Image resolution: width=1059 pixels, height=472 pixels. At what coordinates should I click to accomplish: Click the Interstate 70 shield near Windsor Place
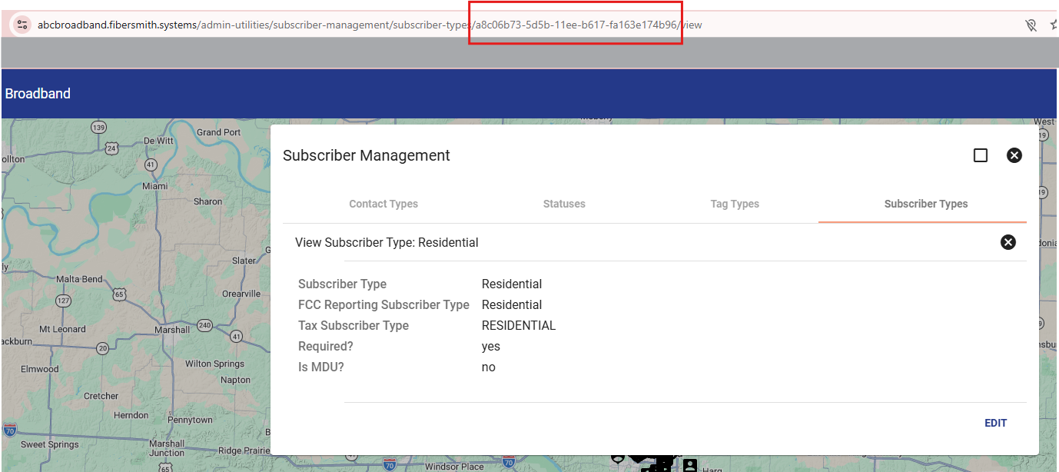pyautogui.click(x=390, y=464)
